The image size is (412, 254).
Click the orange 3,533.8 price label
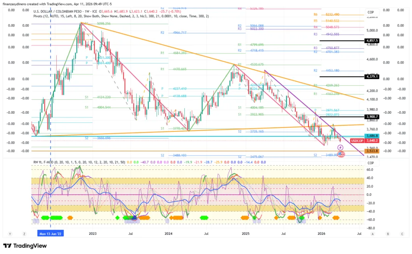[x=371, y=151]
